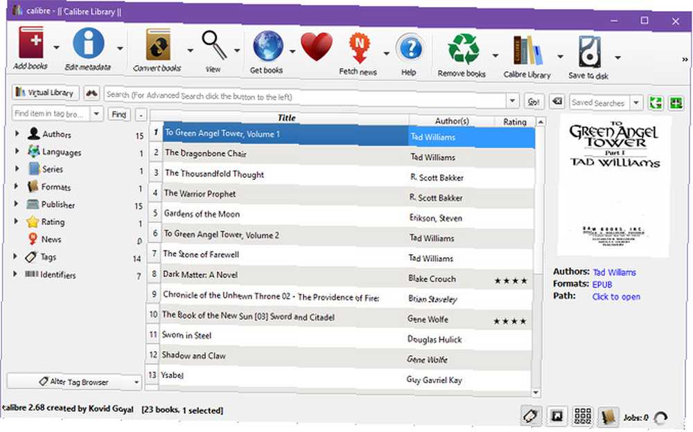Screen dimensions: 693x432
Task: Open the Alter Tag Browser button
Action: [74, 381]
